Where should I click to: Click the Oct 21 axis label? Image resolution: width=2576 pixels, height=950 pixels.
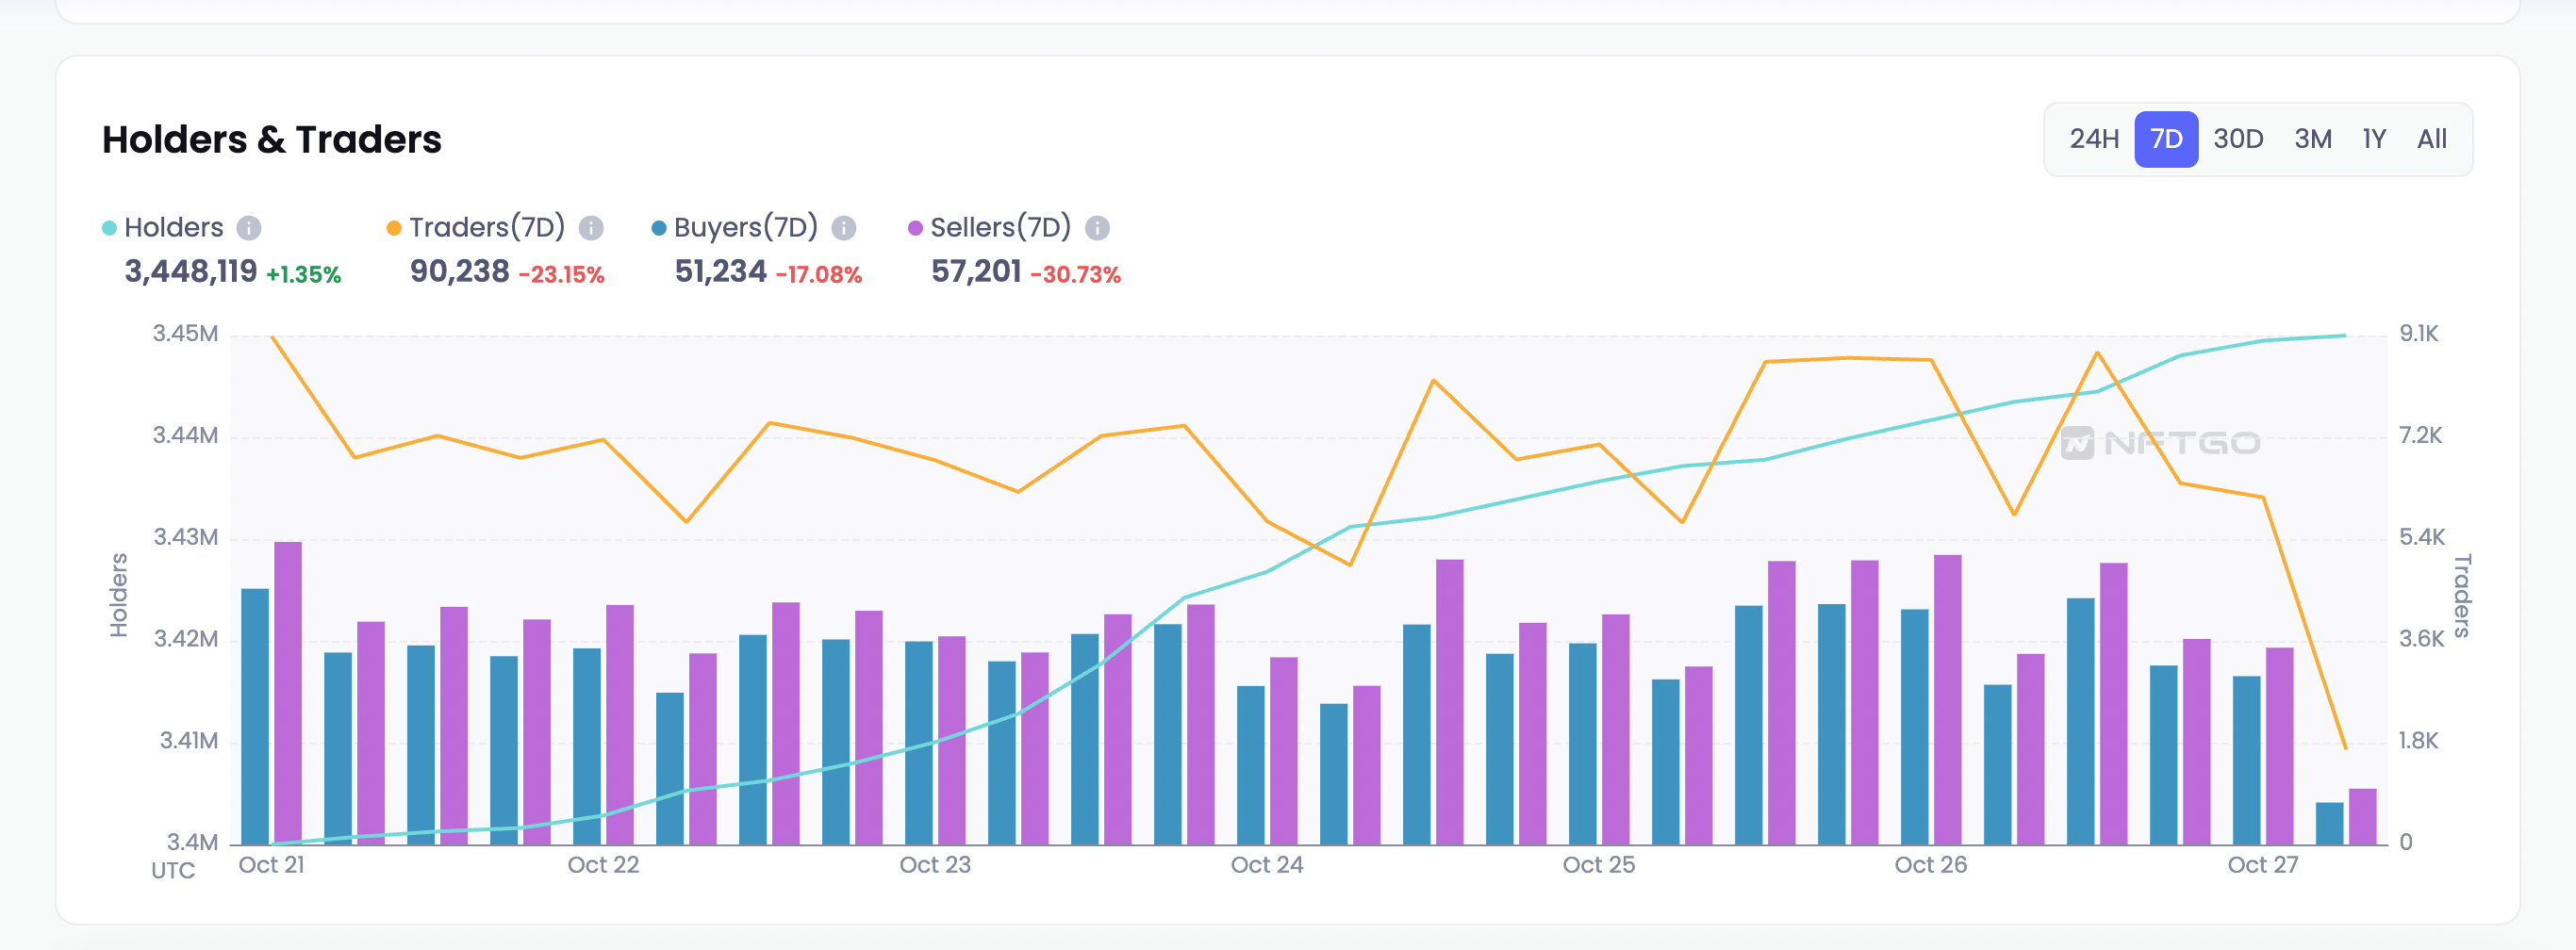coord(272,865)
